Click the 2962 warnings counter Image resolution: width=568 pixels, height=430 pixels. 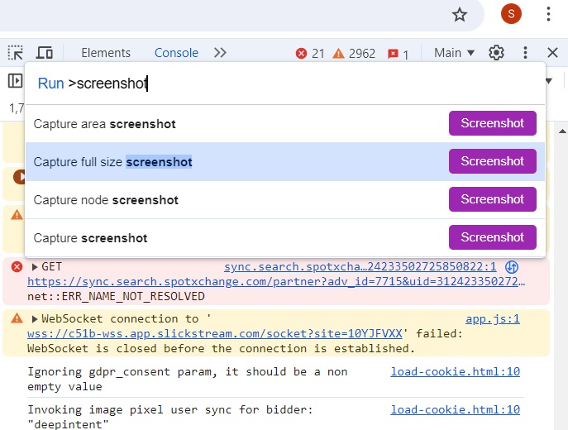click(x=354, y=54)
